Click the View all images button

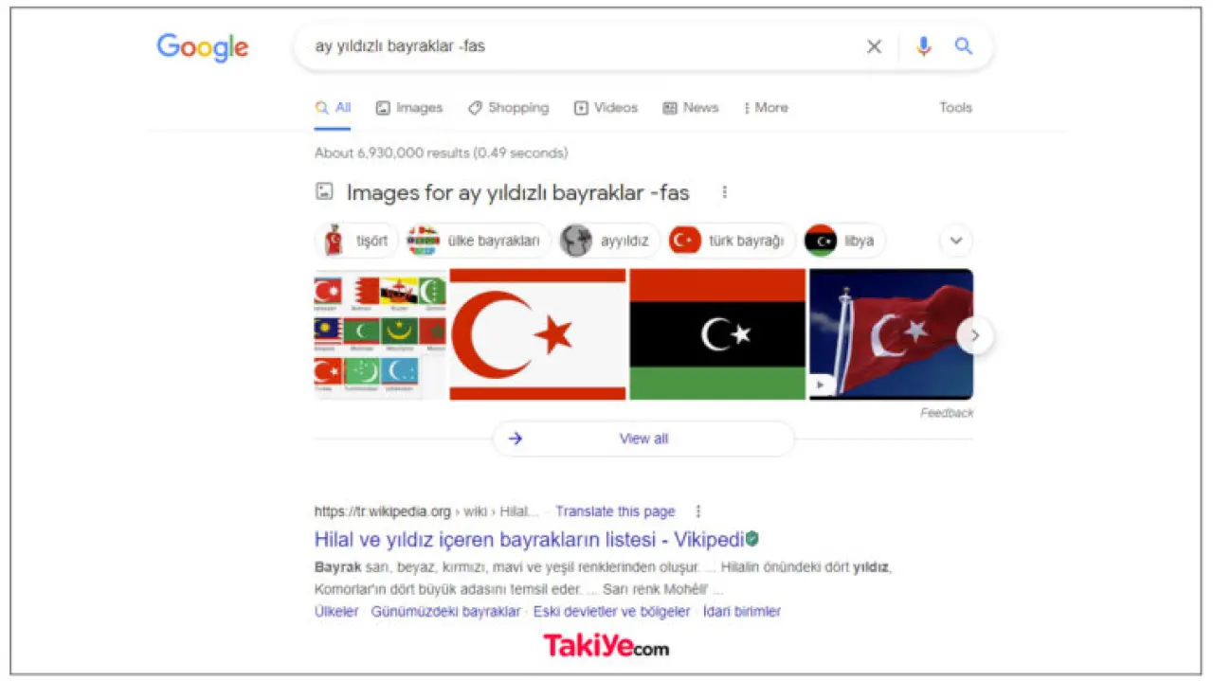(643, 439)
